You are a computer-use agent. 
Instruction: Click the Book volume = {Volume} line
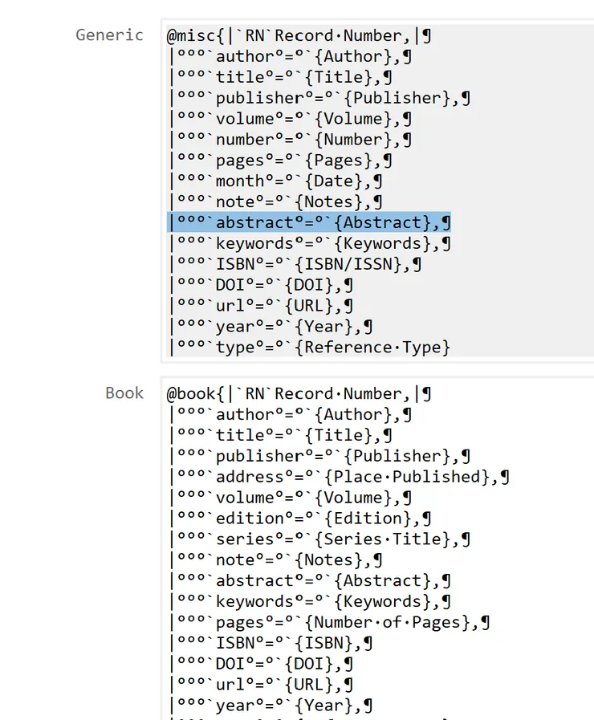[x=291, y=498]
